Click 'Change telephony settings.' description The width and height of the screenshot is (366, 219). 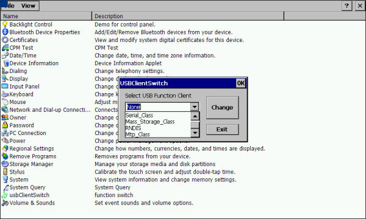click(129, 71)
